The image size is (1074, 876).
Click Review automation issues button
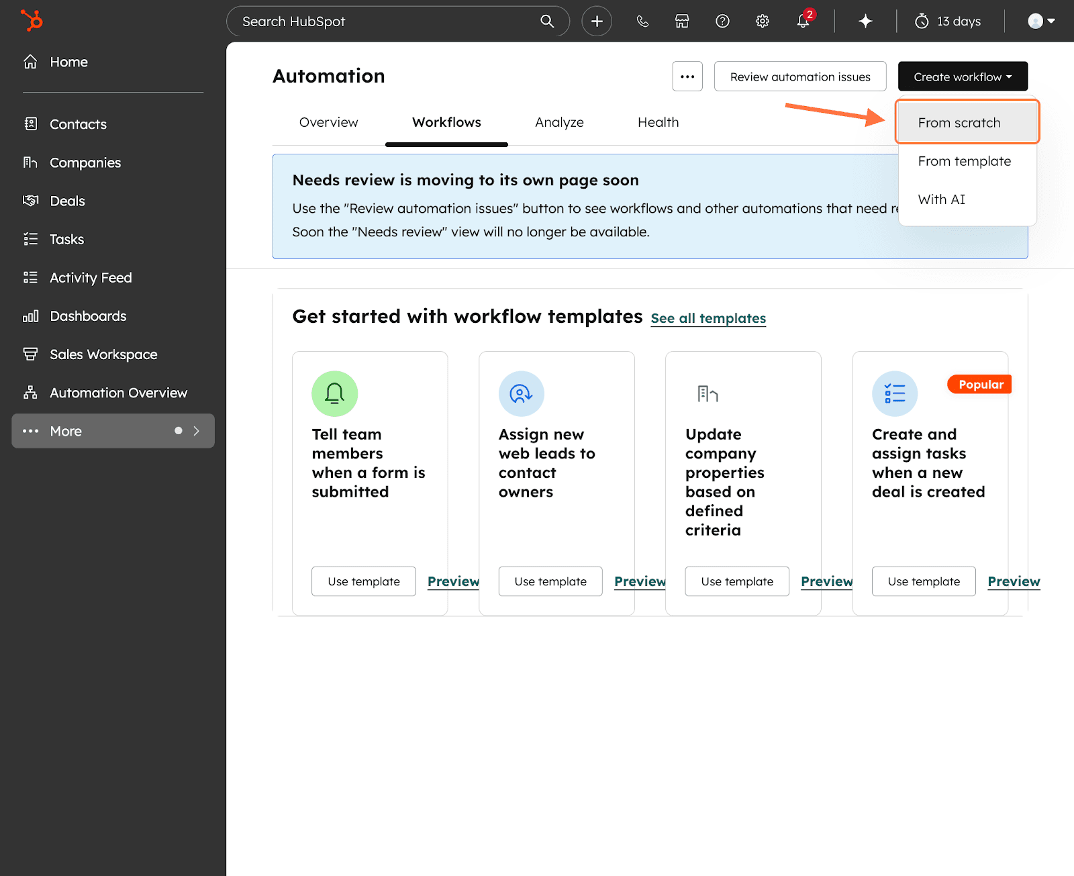pyautogui.click(x=799, y=77)
